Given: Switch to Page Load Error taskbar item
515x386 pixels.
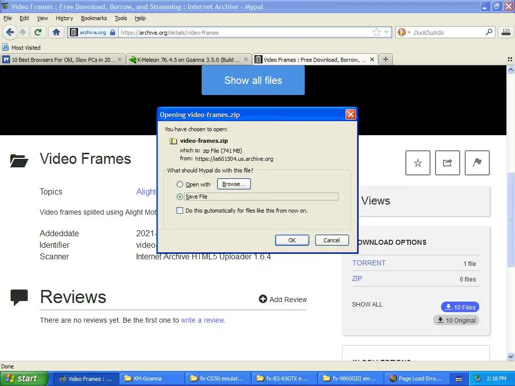Looking at the screenshot, I should (x=417, y=379).
